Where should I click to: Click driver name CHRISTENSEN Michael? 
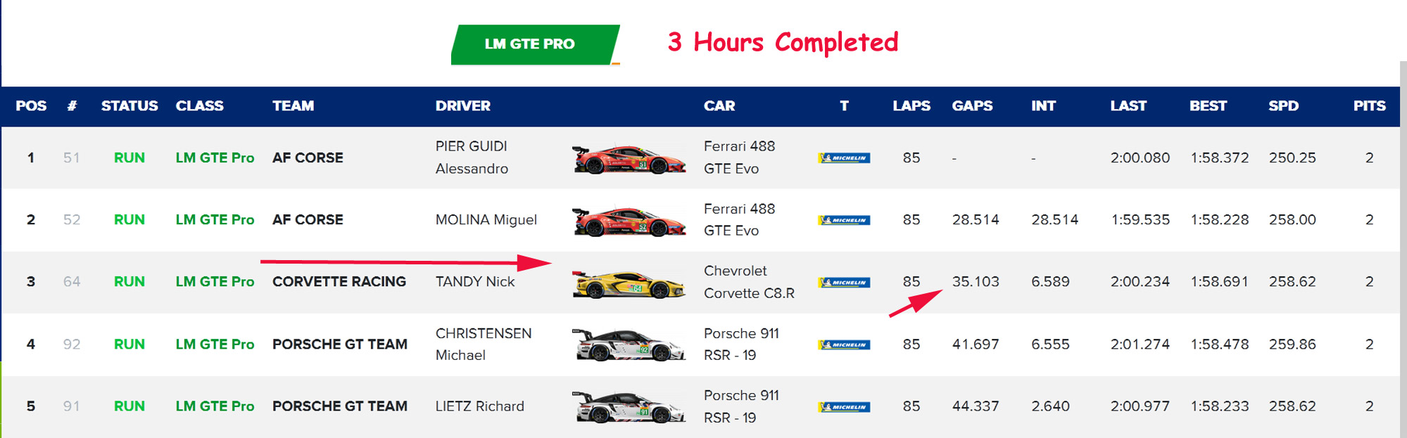[x=483, y=344]
